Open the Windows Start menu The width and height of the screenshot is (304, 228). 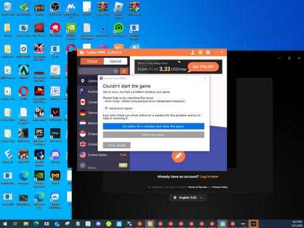[5, 224]
